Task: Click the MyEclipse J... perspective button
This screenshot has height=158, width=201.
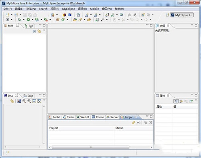Action: [182, 15]
